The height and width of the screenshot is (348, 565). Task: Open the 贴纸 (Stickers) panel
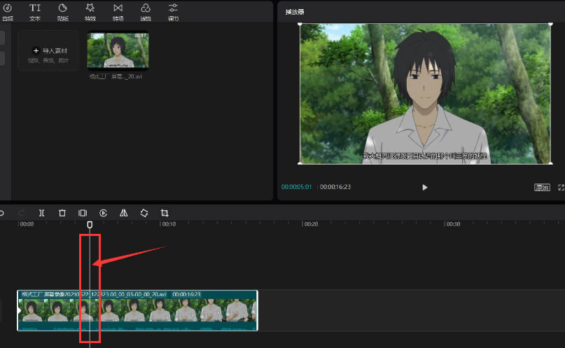[x=62, y=11]
